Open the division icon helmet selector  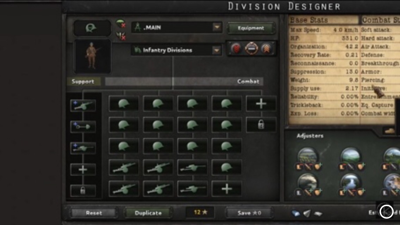pyautogui.click(x=92, y=28)
